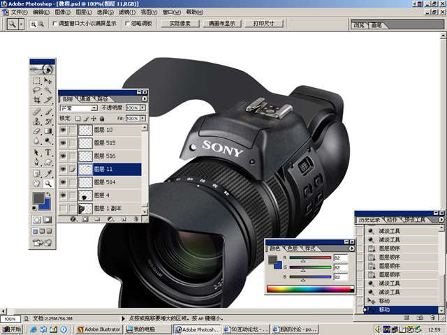Select the Notes tool
This screenshot has width=447, height=335.
click(x=36, y=174)
